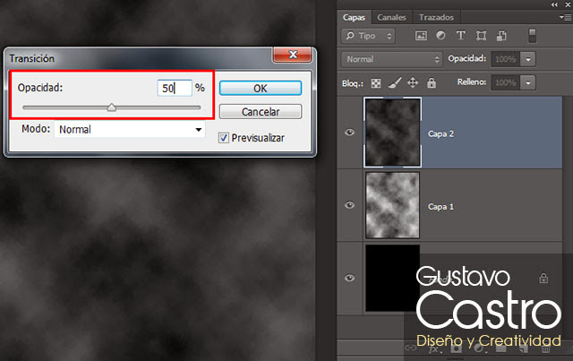This screenshot has height=361, width=573.
Task: Click OK in the Transición dialog
Action: click(x=260, y=89)
